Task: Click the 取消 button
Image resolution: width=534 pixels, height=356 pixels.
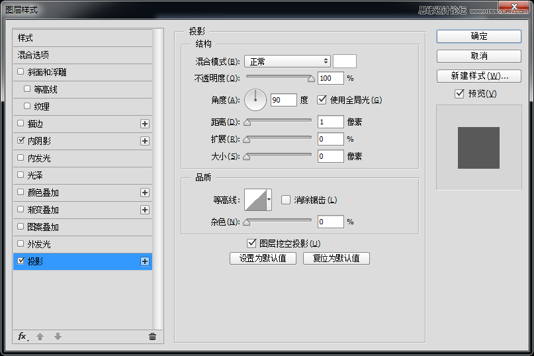Action: [x=479, y=56]
